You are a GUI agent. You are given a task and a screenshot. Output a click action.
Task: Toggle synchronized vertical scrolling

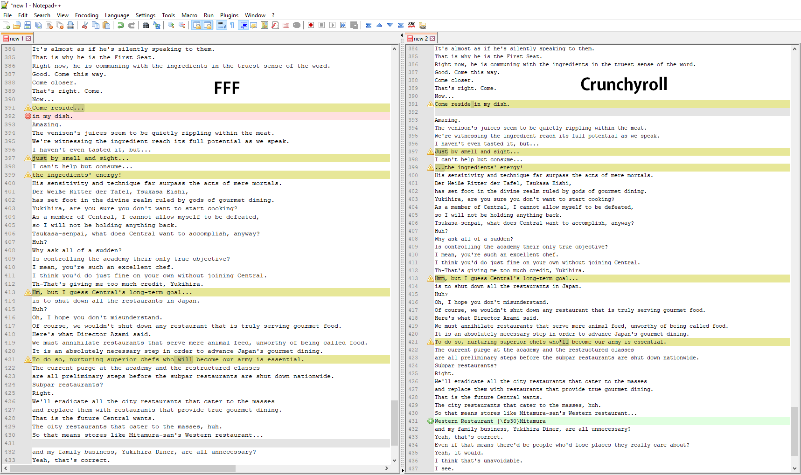tap(196, 25)
